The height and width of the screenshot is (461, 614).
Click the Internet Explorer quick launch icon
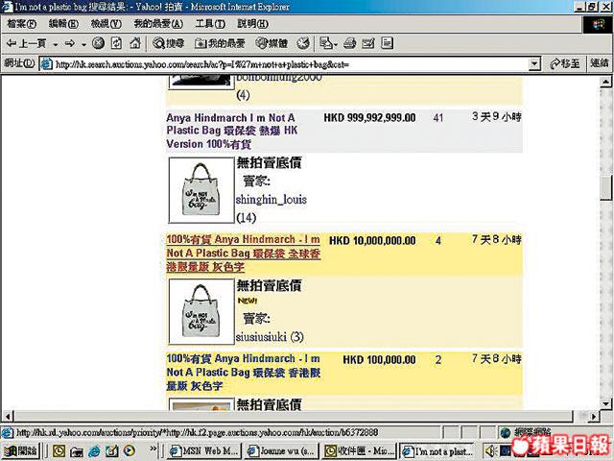point(94,450)
